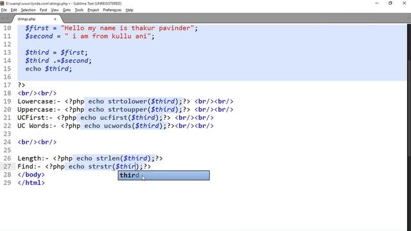
Task: Click the 'UC Words:-' label text
Action: tap(37, 126)
